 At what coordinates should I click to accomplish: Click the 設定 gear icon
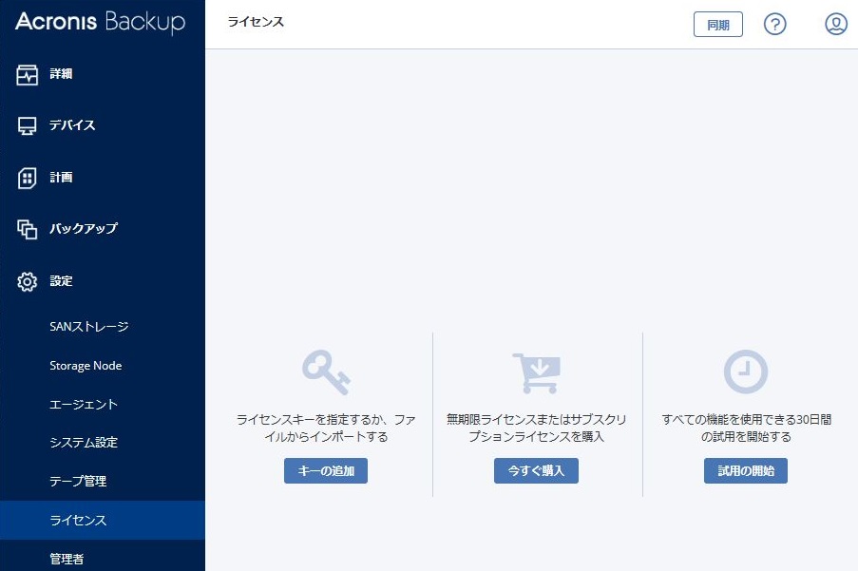click(x=27, y=281)
